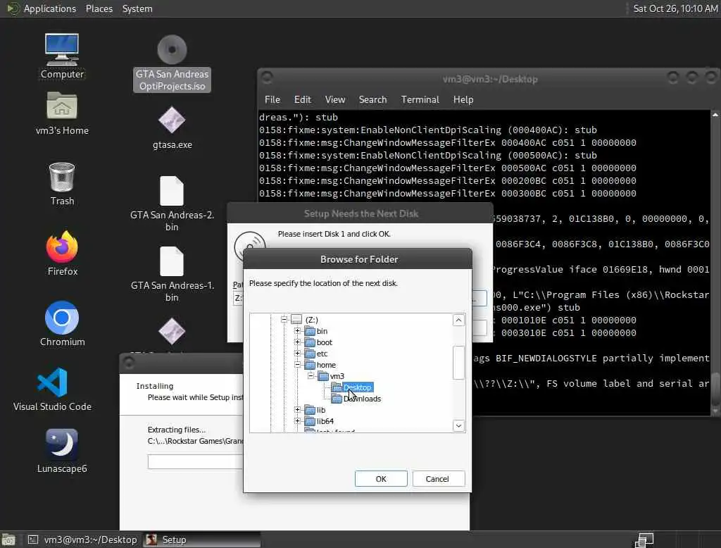Open the terminal View menu
This screenshot has width=721, height=548.
(x=334, y=99)
